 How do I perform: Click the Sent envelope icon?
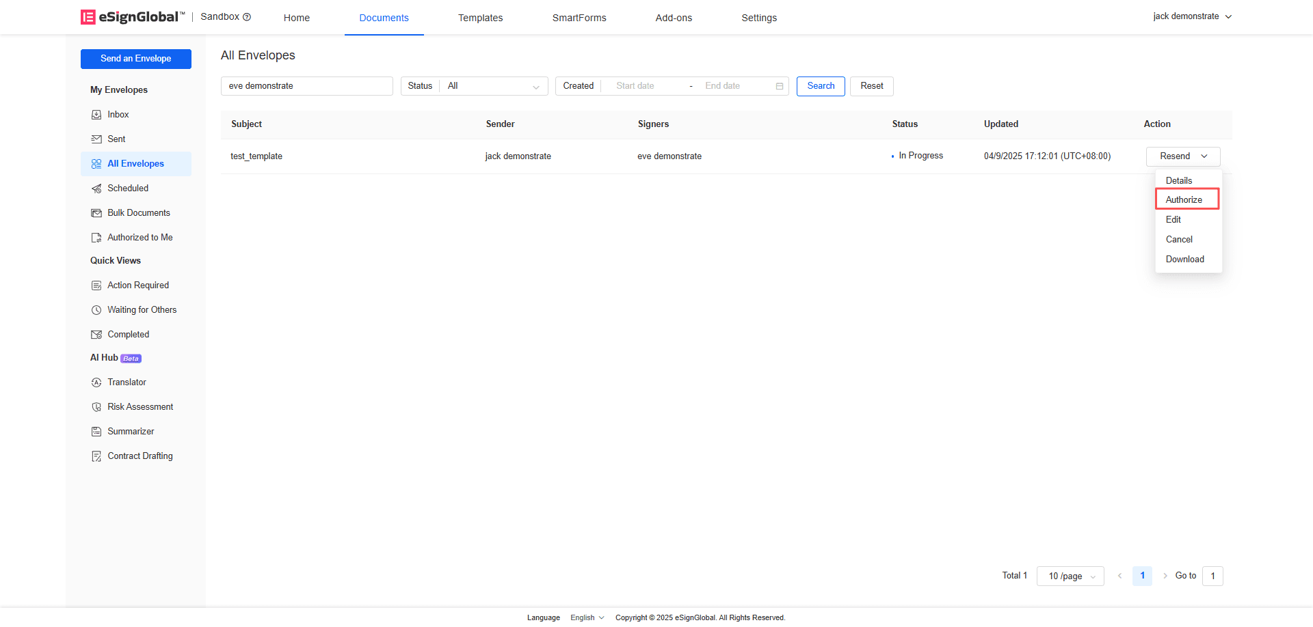coord(96,139)
